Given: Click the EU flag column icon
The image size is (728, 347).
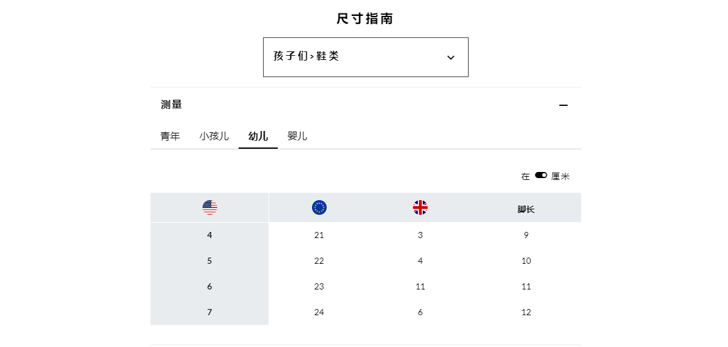Looking at the screenshot, I should click(x=319, y=207).
